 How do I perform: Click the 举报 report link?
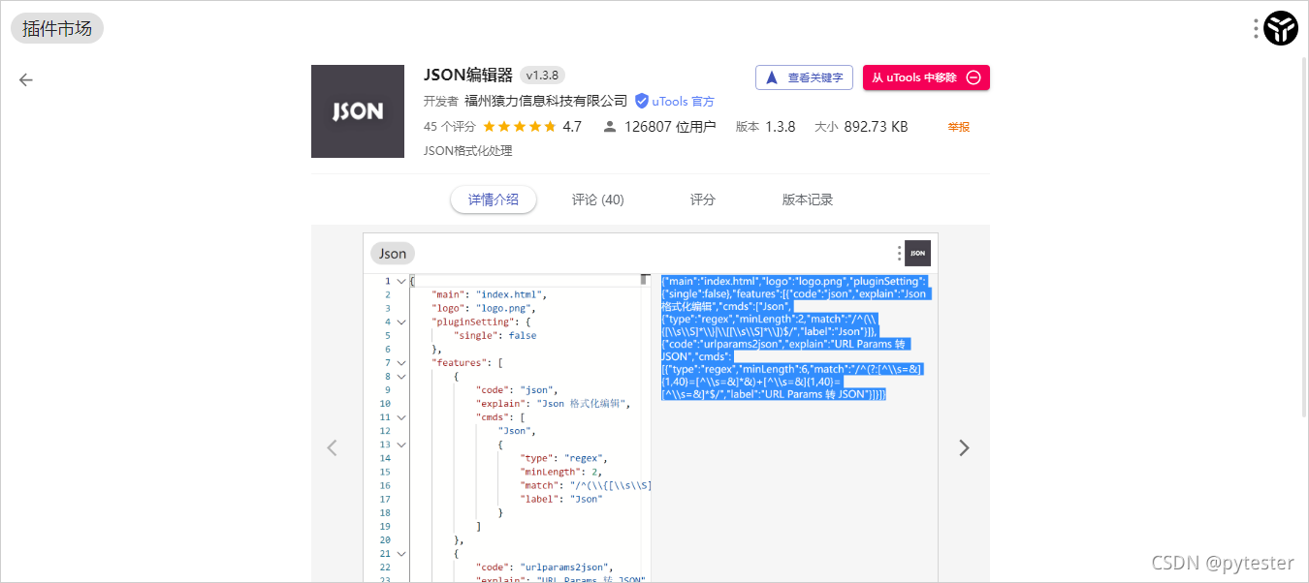coord(959,127)
